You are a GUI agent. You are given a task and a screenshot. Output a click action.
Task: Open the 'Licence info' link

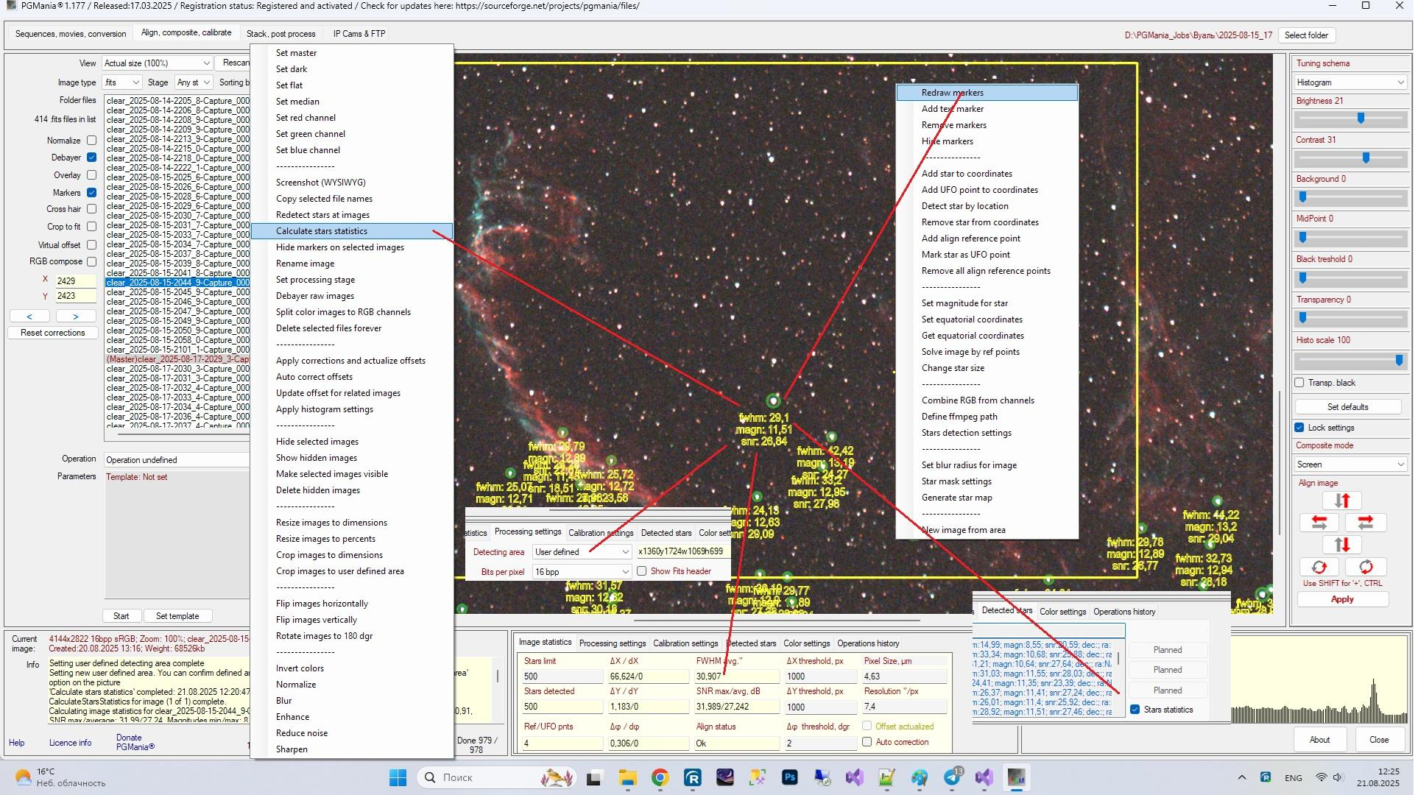pos(70,743)
